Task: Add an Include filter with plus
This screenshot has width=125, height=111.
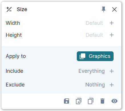Action: (112, 71)
